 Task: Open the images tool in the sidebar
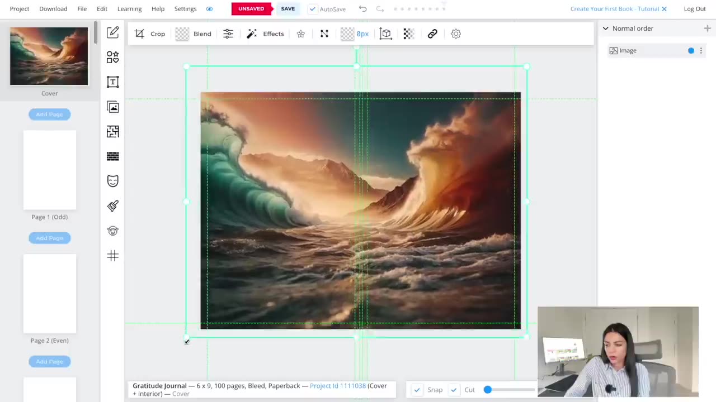coord(113,107)
